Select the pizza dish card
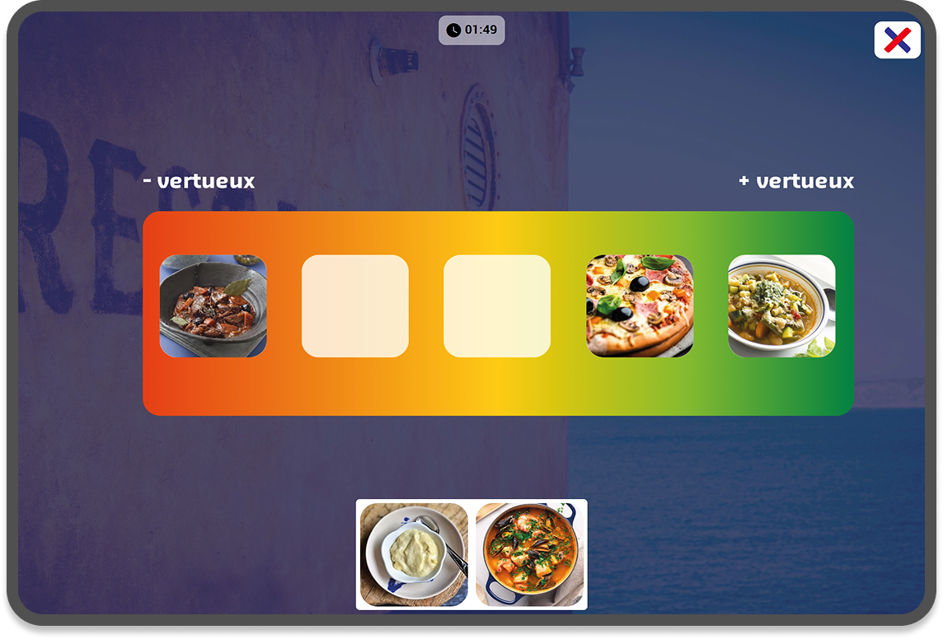 pos(640,306)
